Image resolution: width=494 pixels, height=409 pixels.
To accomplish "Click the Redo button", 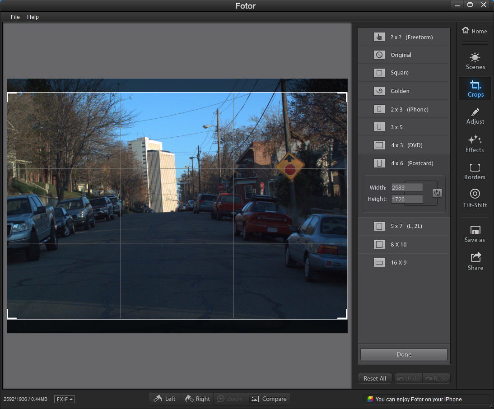I will click(x=437, y=378).
